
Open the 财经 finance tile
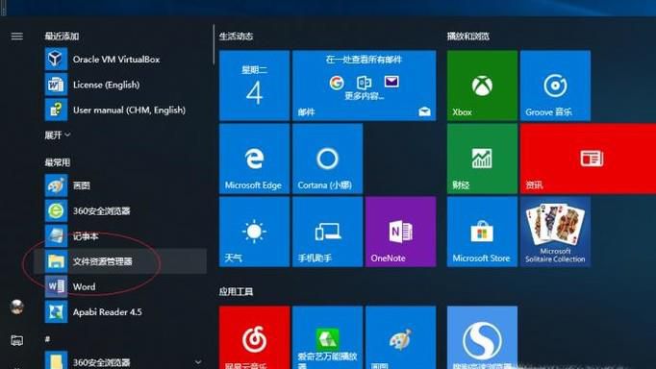point(482,159)
